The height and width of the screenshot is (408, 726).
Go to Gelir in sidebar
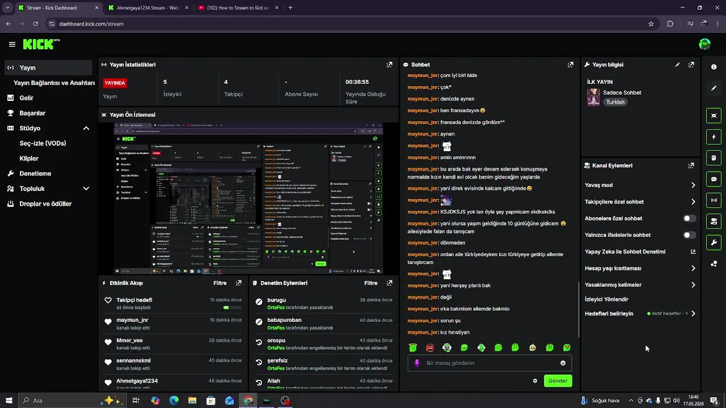pyautogui.click(x=26, y=98)
